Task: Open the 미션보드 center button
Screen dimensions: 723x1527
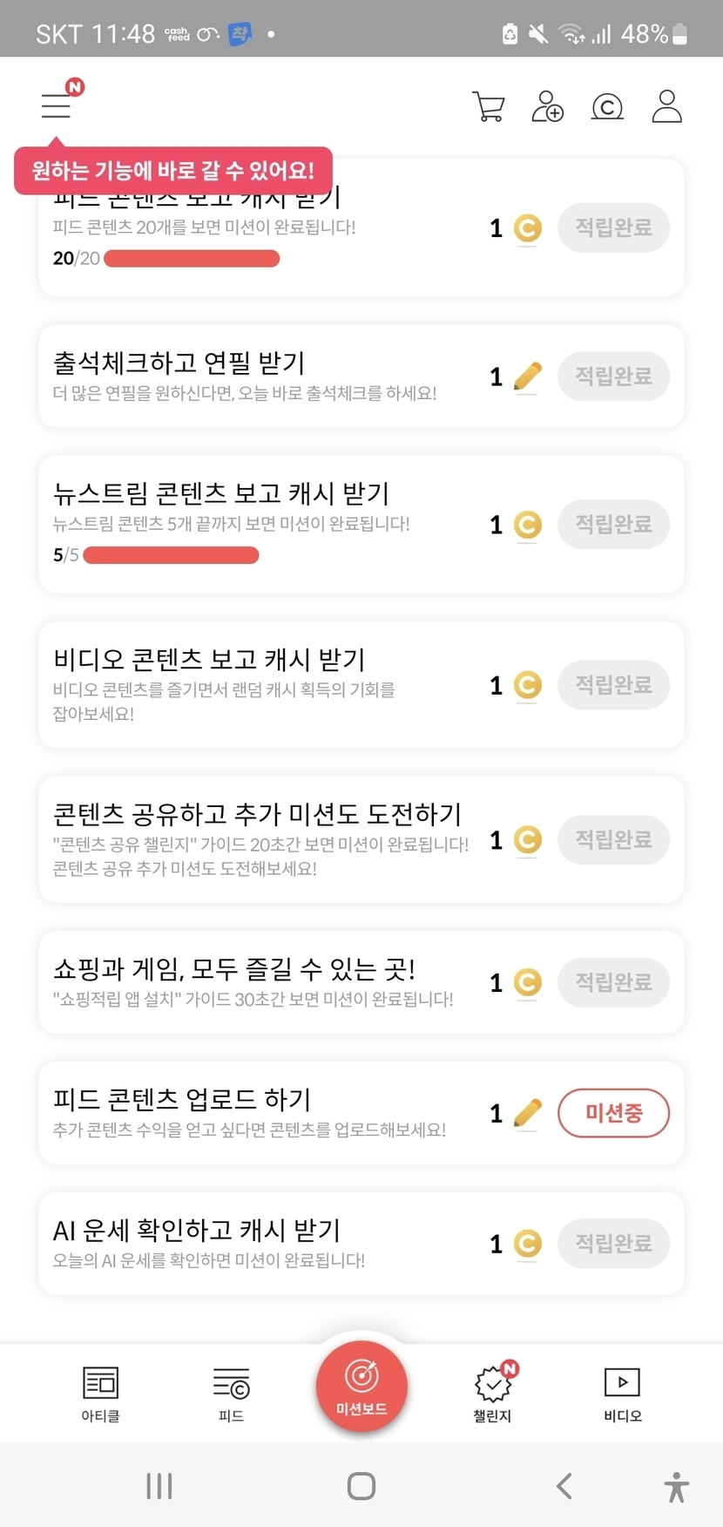Action: point(361,1386)
